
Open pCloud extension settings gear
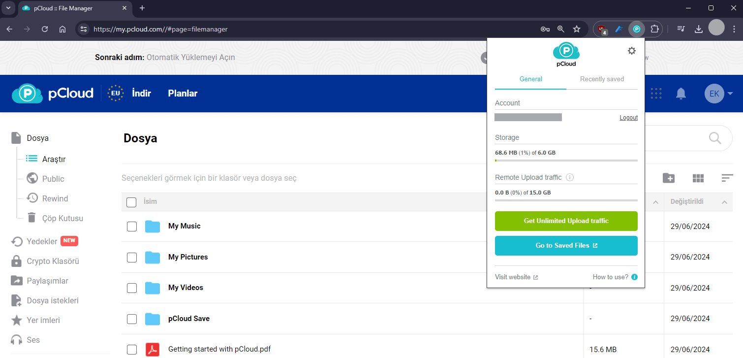(632, 51)
